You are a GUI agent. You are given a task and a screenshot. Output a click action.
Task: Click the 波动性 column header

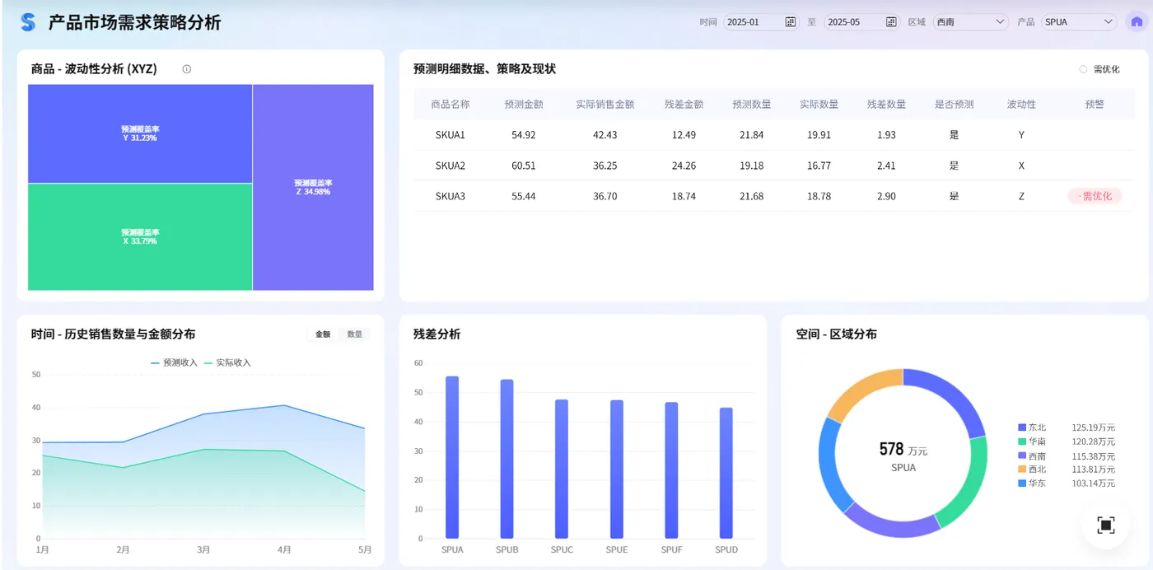1021,105
